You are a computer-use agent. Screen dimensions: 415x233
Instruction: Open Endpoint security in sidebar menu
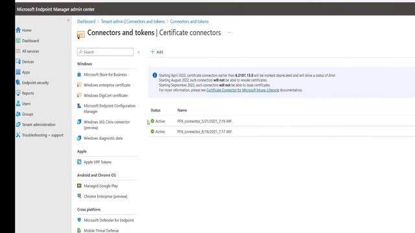35,83
